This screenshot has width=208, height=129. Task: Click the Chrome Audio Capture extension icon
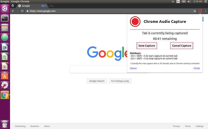click(x=200, y=11)
